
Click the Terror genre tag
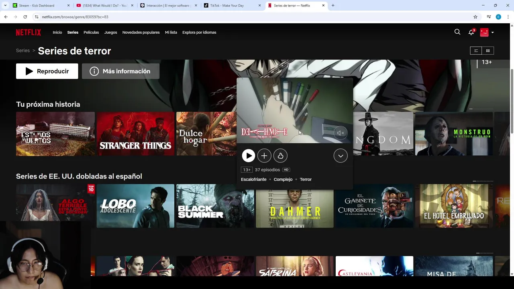306,179
